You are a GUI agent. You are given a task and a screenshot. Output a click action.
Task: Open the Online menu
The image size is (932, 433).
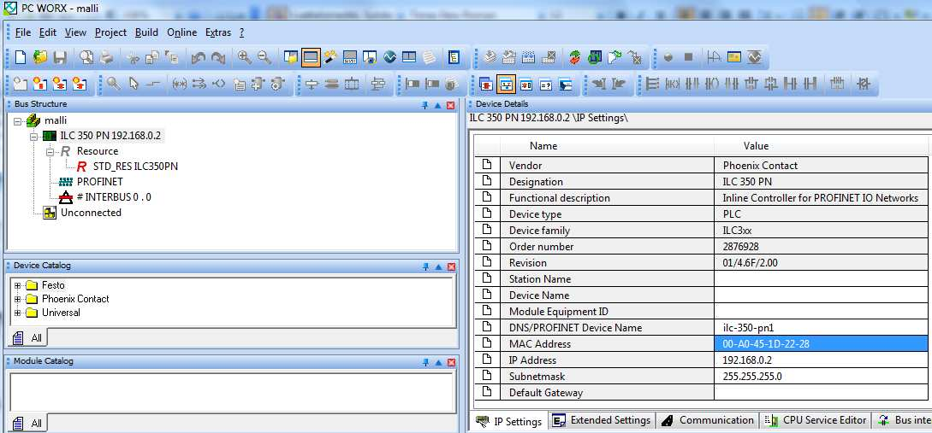[x=182, y=32]
